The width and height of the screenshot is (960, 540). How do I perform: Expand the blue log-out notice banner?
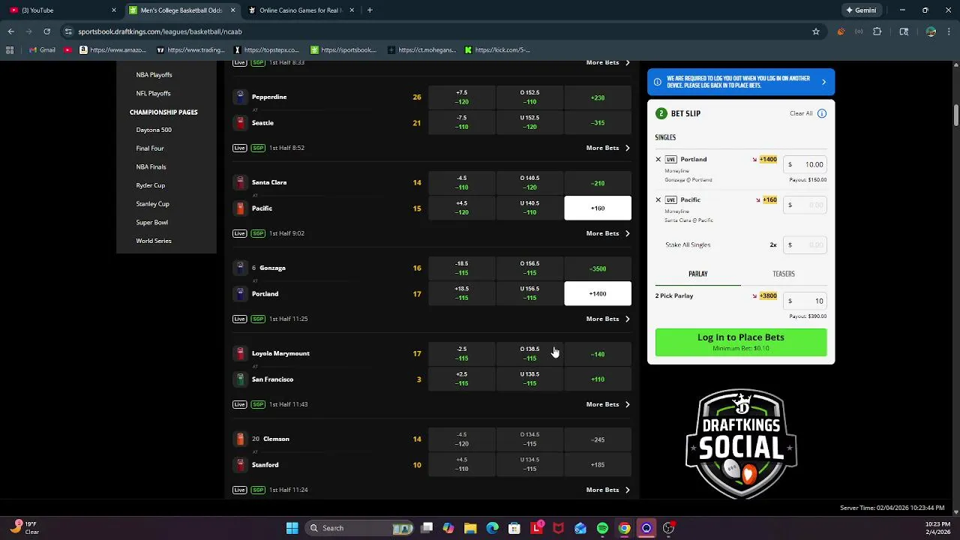point(741,82)
